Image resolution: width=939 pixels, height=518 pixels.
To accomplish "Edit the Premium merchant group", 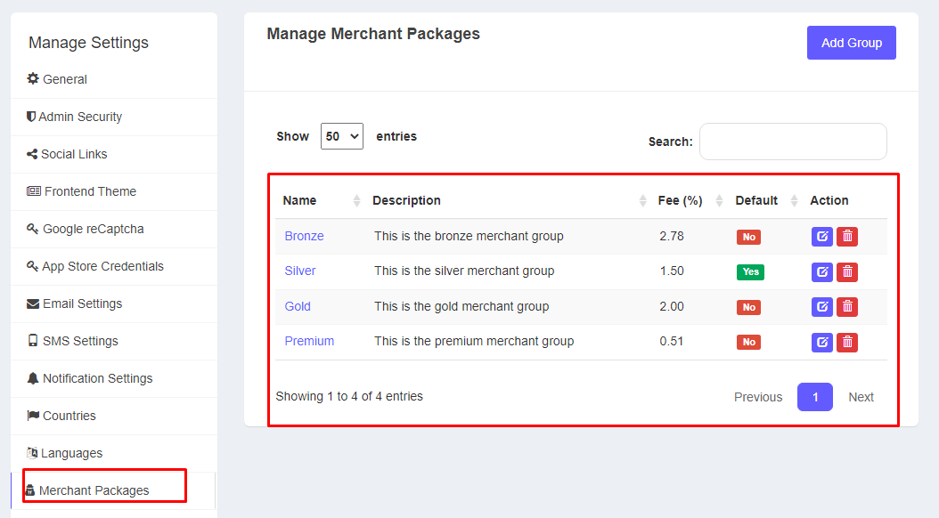I will [x=821, y=342].
